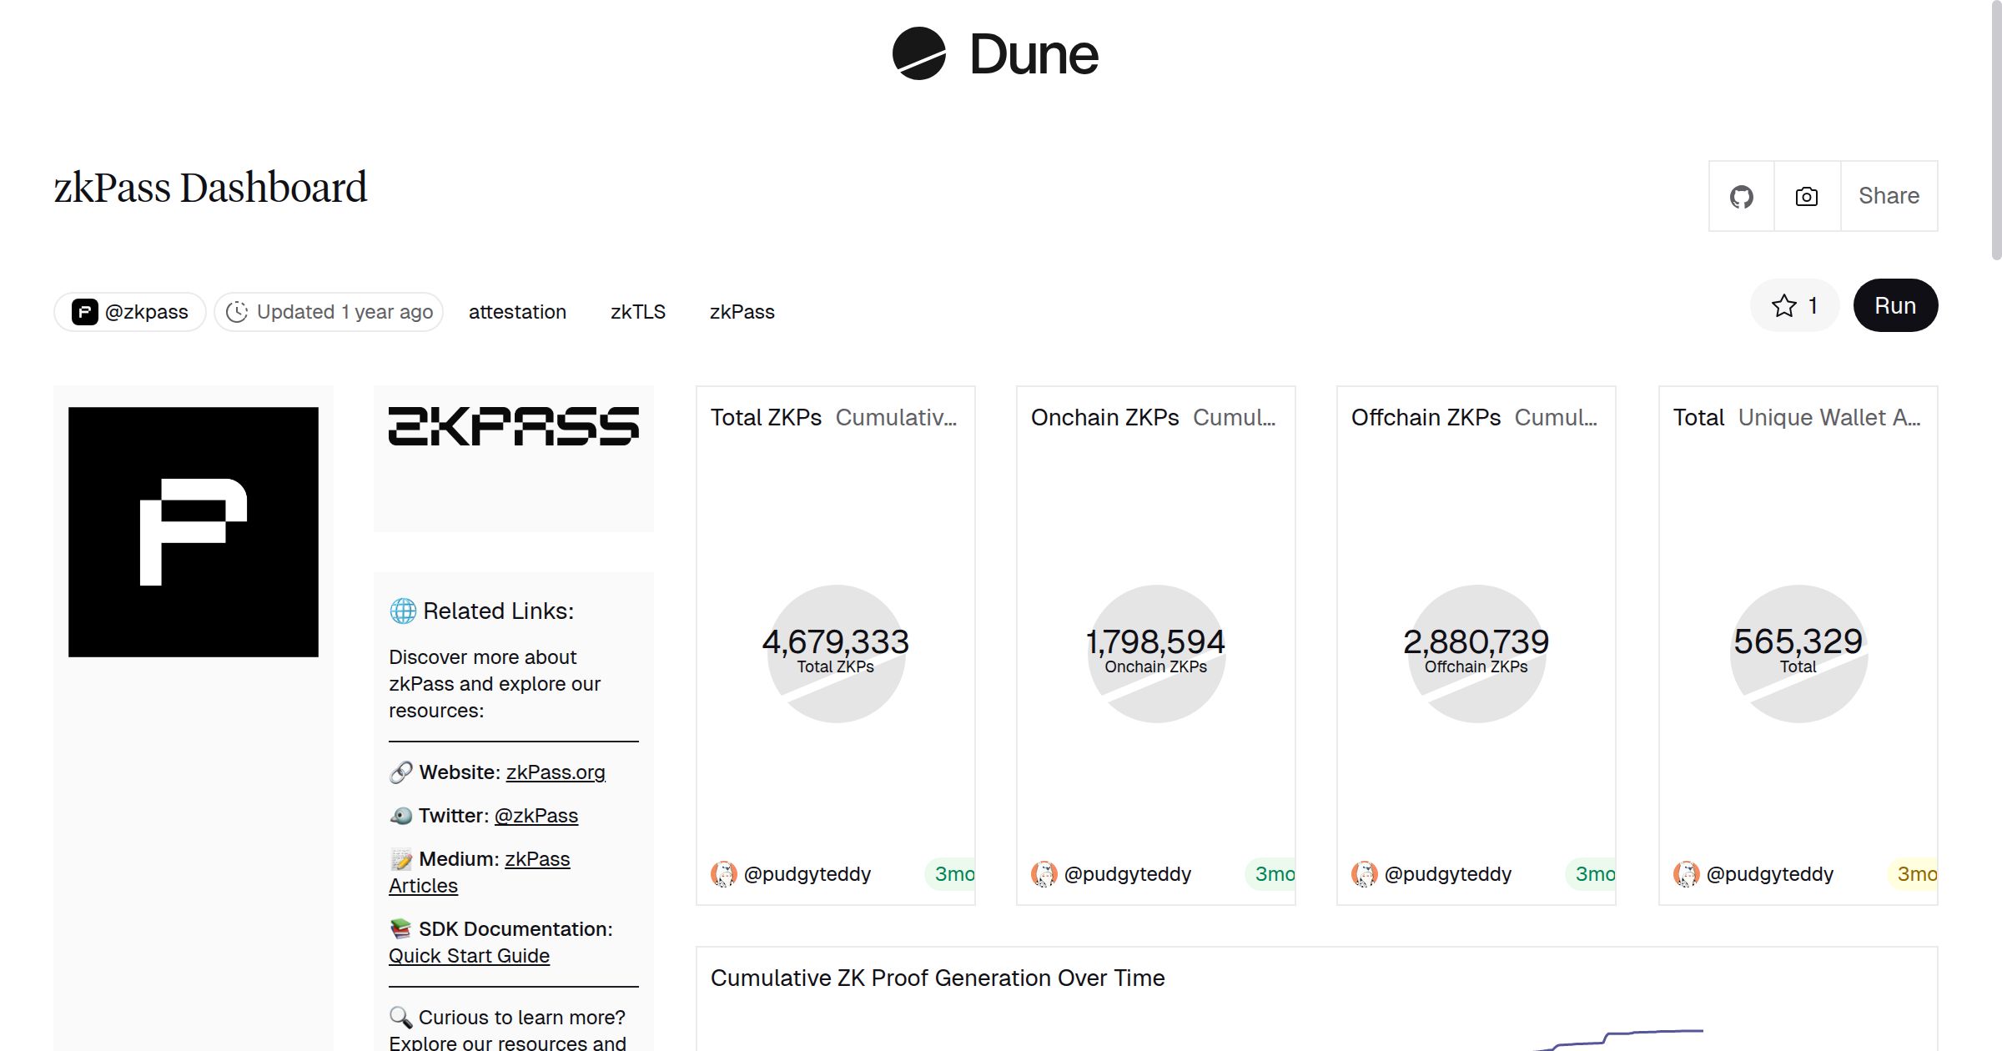Share the zkPass Dashboard
Image resolution: width=2002 pixels, height=1051 pixels.
pos(1889,195)
